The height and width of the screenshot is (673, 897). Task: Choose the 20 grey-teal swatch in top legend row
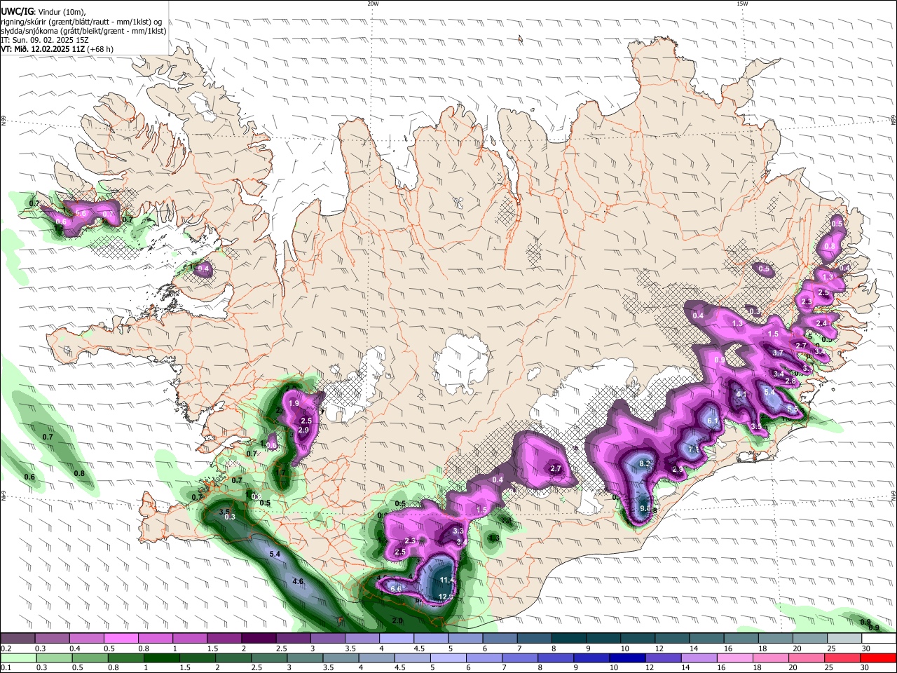(810, 639)
